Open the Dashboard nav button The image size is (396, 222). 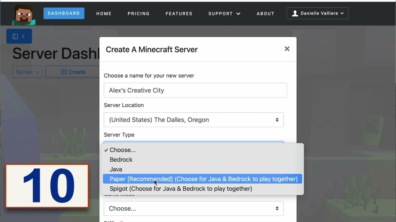pos(64,13)
